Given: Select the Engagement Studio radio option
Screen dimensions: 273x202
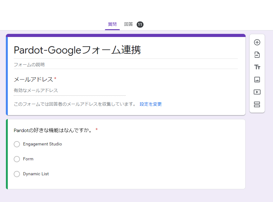Looking at the screenshot, I should click(17, 144).
